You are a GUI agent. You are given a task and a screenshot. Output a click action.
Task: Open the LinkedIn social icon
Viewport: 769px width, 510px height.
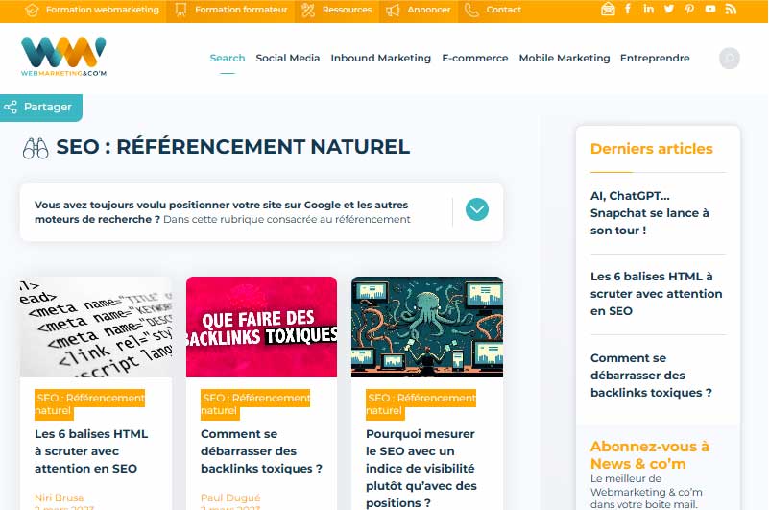648,9
